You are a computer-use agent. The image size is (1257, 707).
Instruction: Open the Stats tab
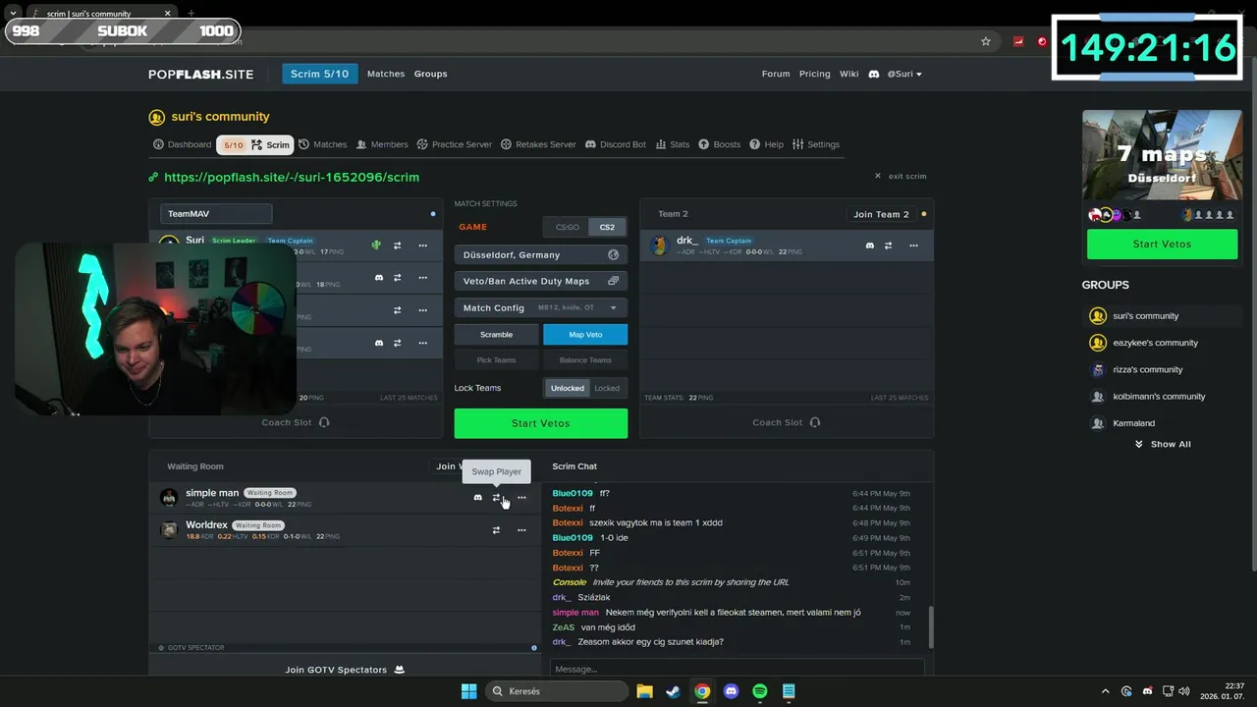point(673,144)
